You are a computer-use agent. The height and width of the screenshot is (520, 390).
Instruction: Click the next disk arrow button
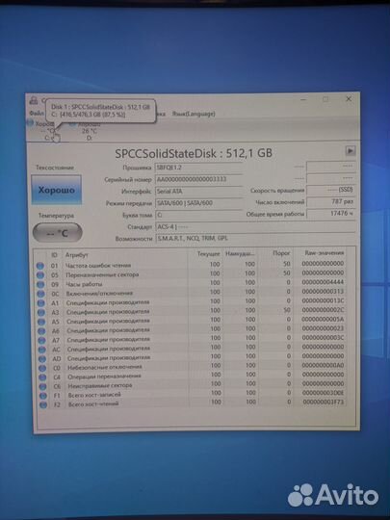tap(351, 151)
